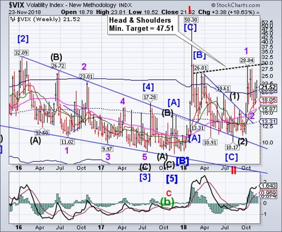The width and height of the screenshot is (282, 232).
Task: Click the $VIX (Weekly) 21.52 legend
Action: coord(45,19)
